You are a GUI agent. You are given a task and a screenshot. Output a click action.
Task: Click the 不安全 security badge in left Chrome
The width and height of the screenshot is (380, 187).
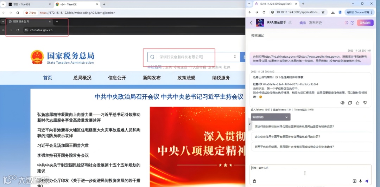point(31,13)
